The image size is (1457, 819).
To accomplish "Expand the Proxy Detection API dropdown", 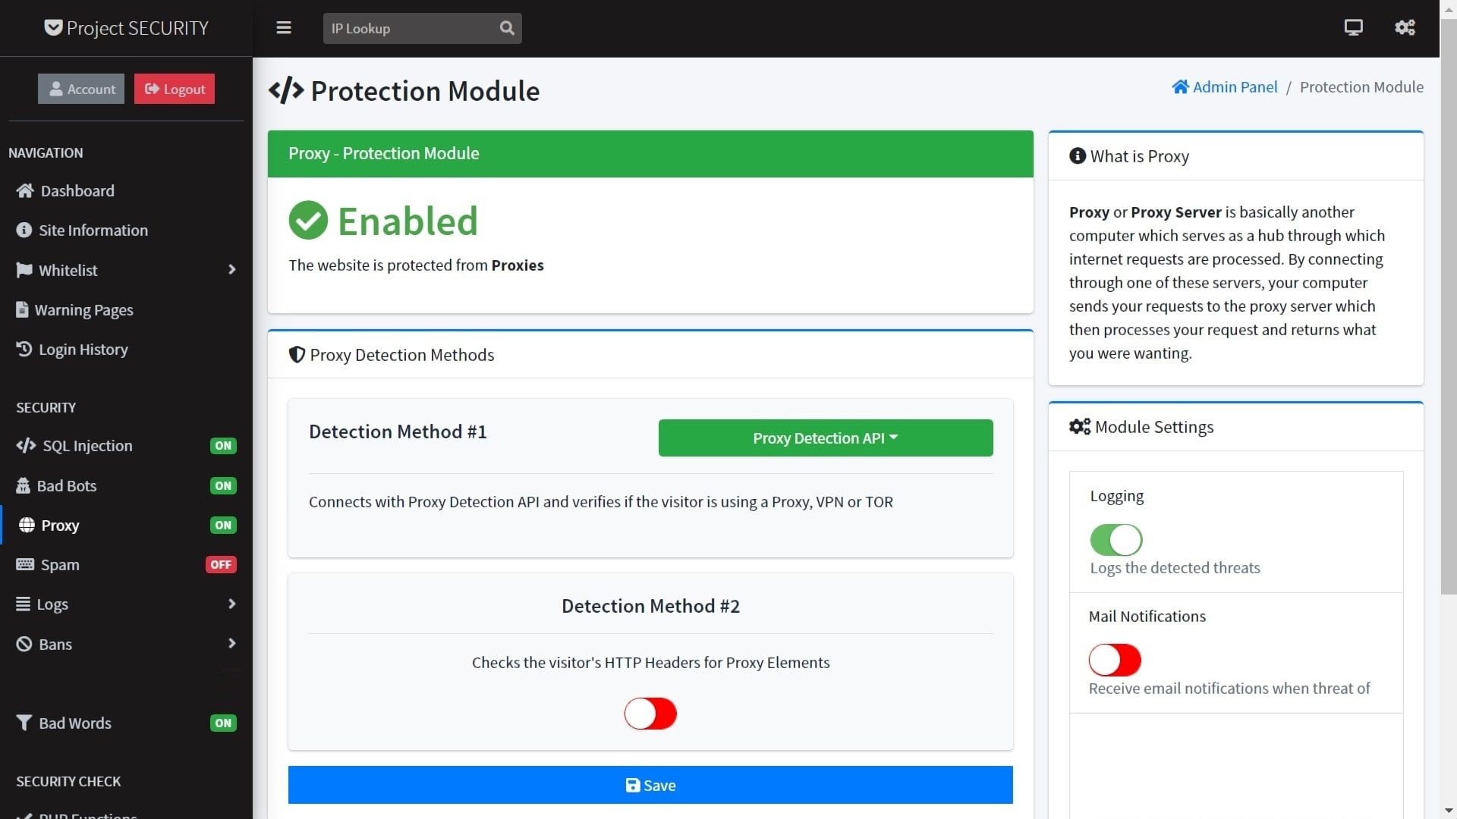I will pos(826,437).
